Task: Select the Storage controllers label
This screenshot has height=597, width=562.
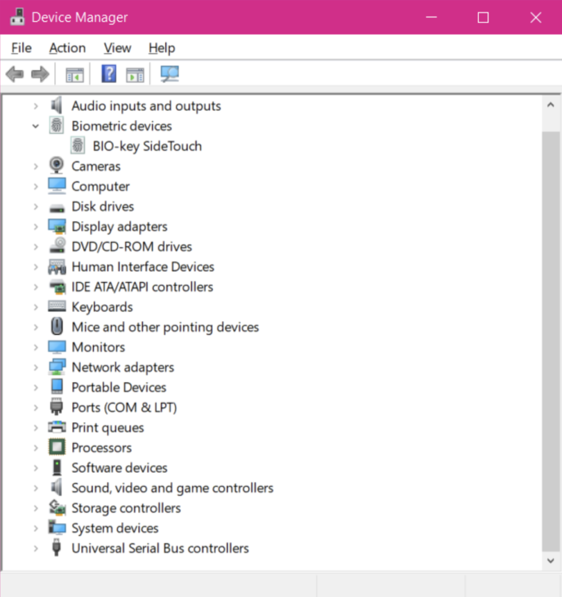Action: coord(126,508)
